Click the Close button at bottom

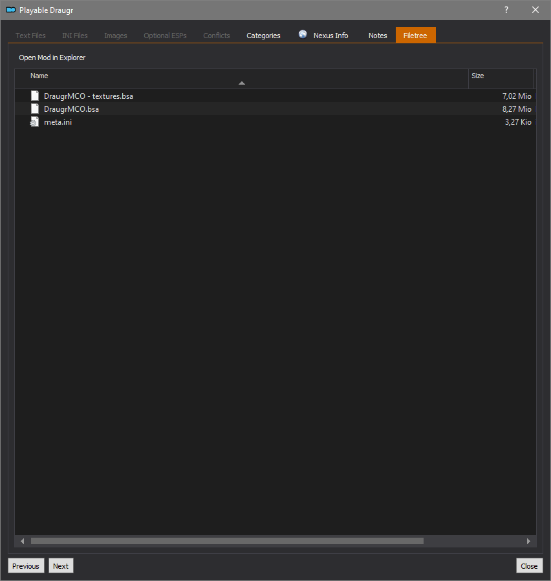point(529,565)
